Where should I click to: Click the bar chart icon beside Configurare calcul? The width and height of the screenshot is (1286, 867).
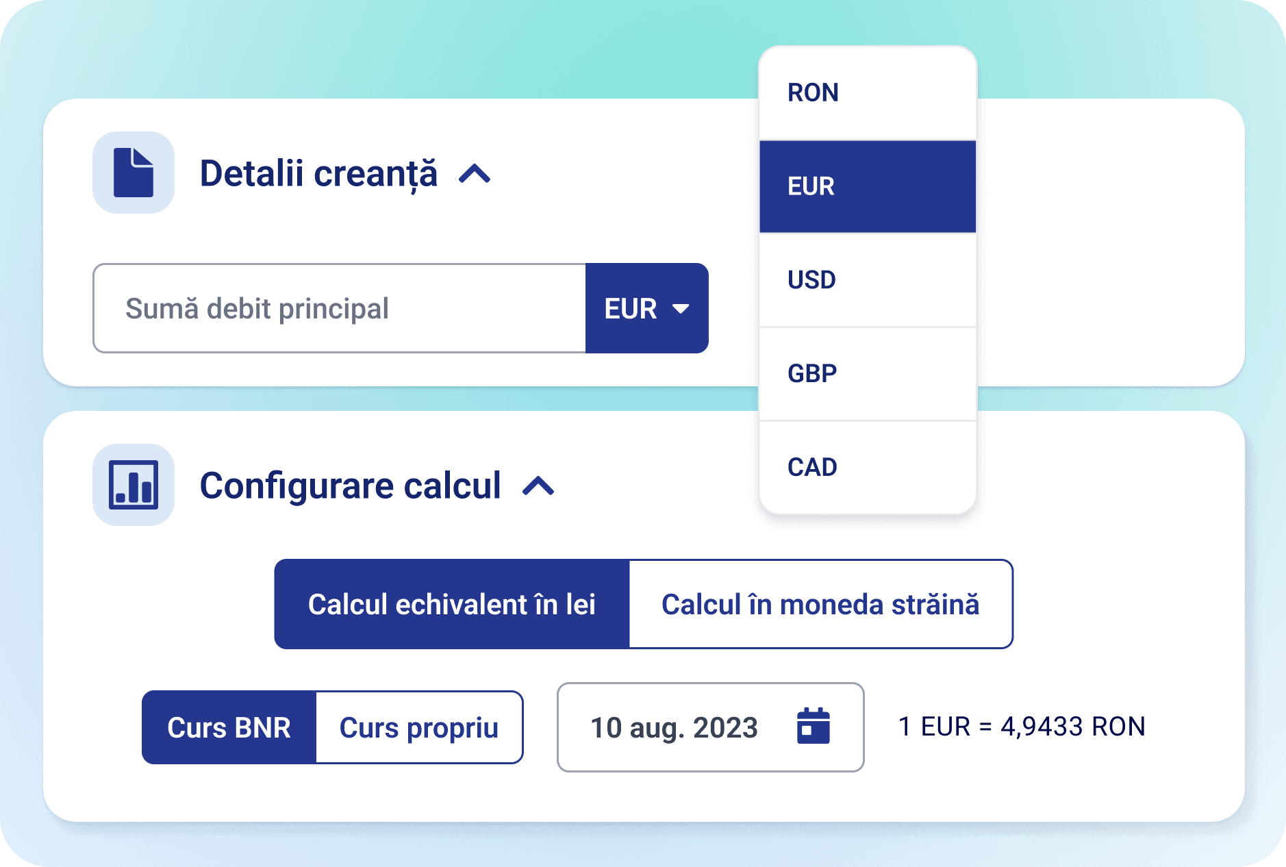pos(134,485)
